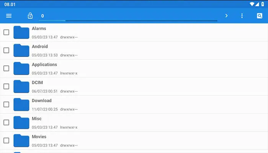The image size is (268, 153).
Task: Click the file search icon
Action: tap(259, 16)
